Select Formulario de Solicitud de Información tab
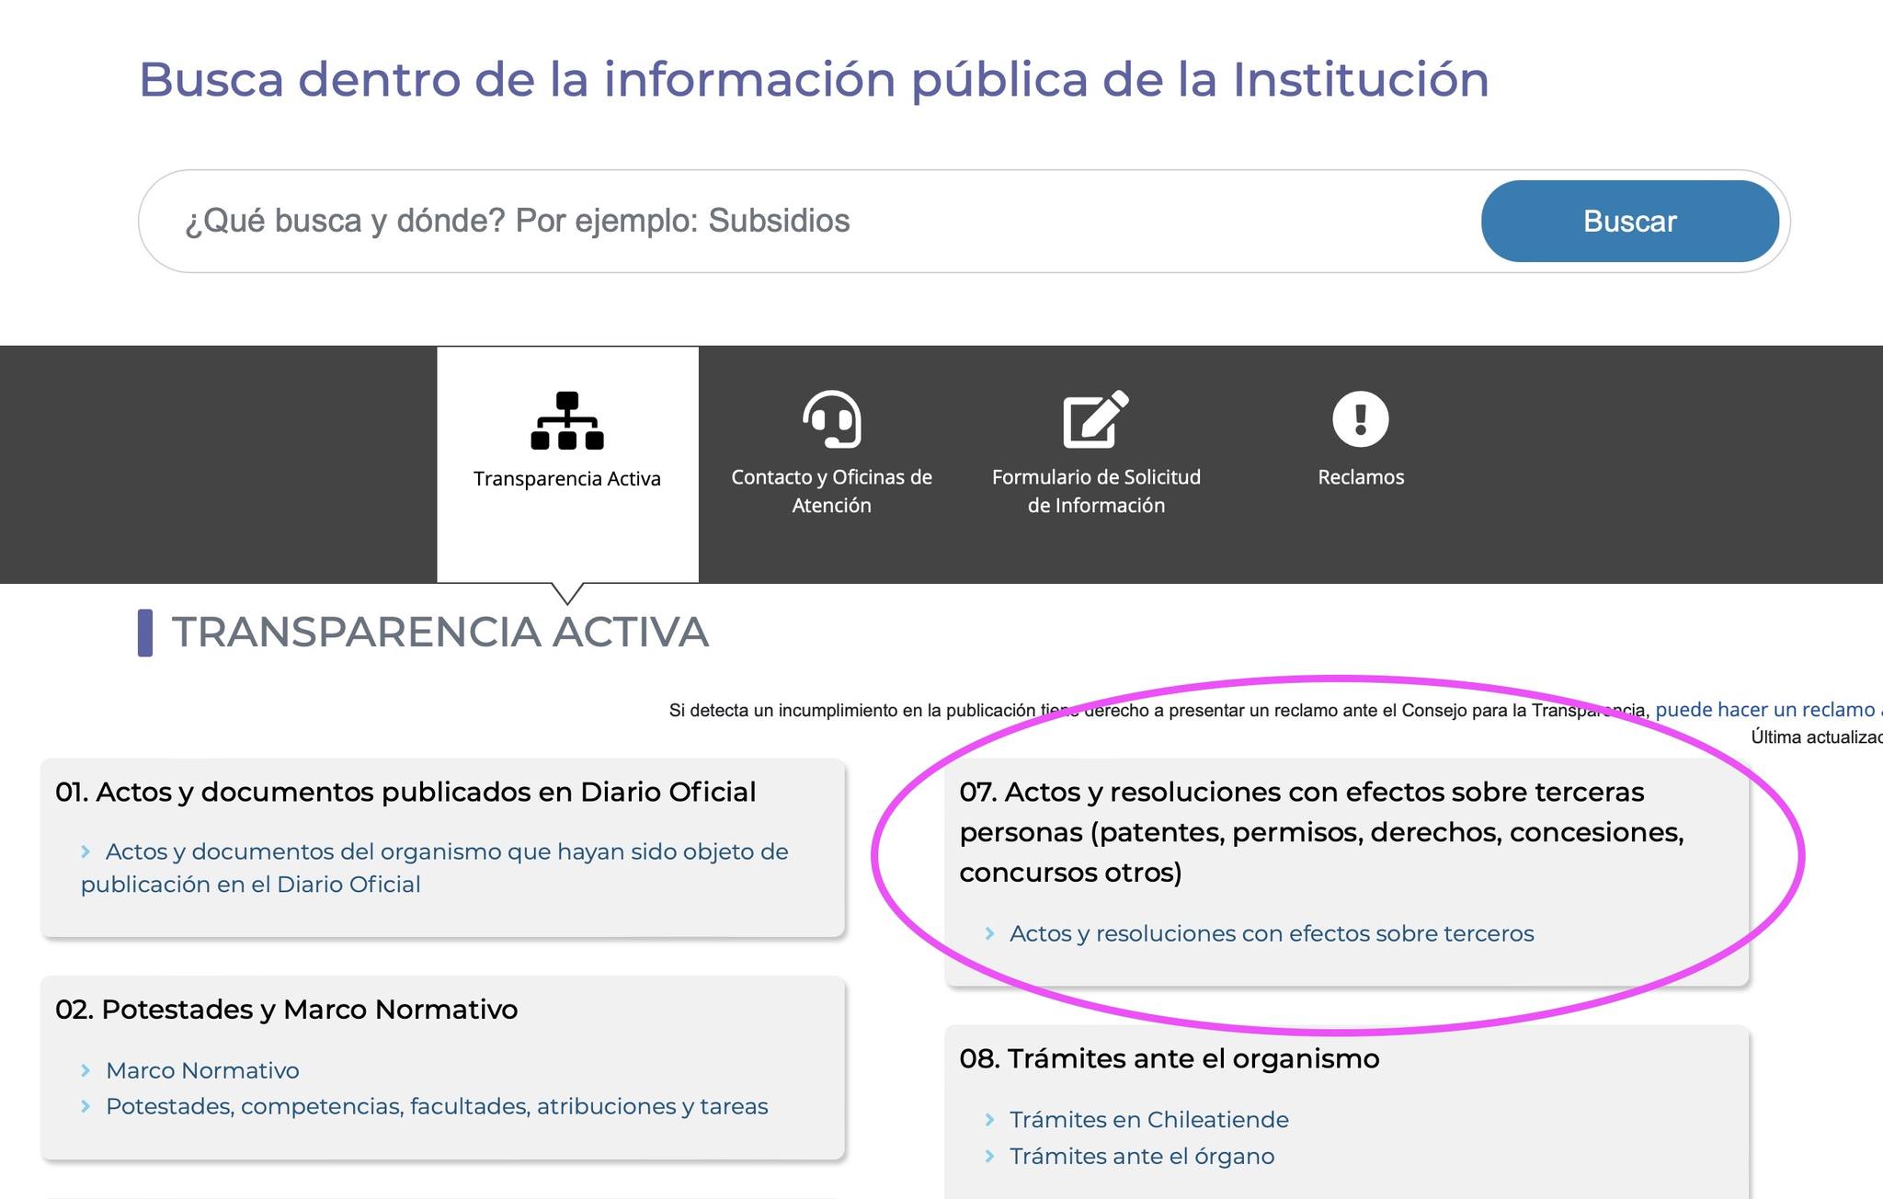1883x1199 pixels. (1095, 491)
